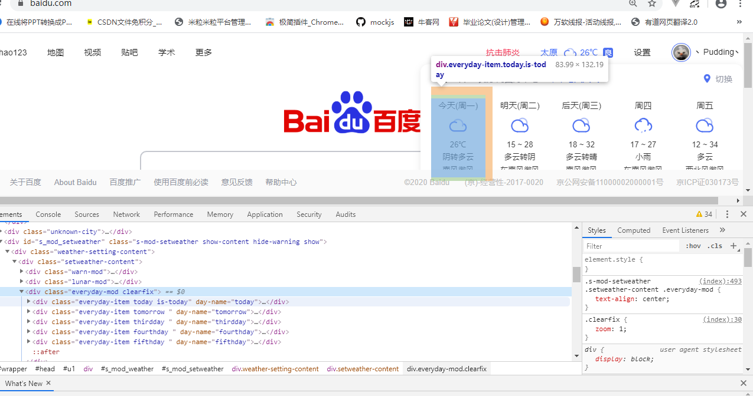Open the Computed tab in the Styles pane
This screenshot has height=396, width=753.
(634, 230)
